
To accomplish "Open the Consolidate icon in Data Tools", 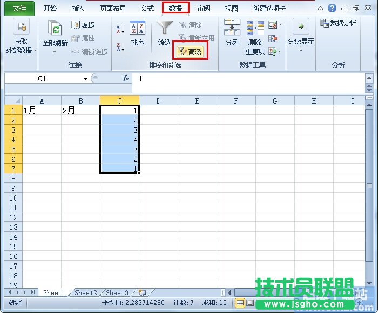I will pyautogui.click(x=273, y=38).
